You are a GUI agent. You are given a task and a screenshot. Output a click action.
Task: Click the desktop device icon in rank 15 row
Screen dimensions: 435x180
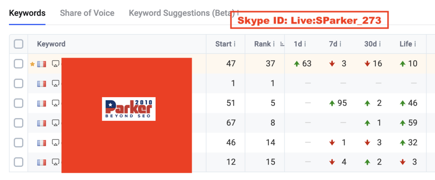click(x=56, y=162)
